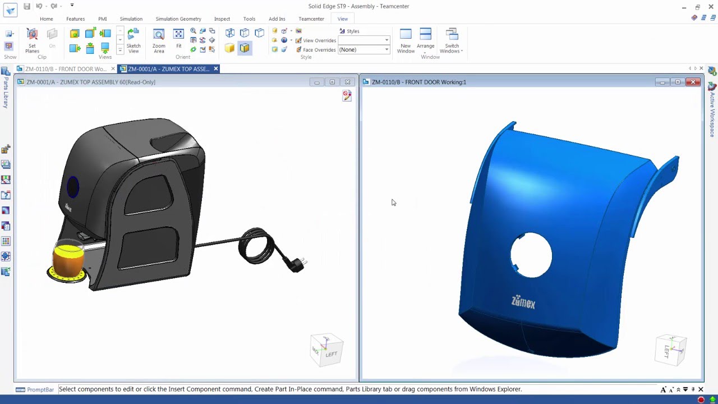
Task: Open the Inspect ribbon tab
Action: click(222, 19)
